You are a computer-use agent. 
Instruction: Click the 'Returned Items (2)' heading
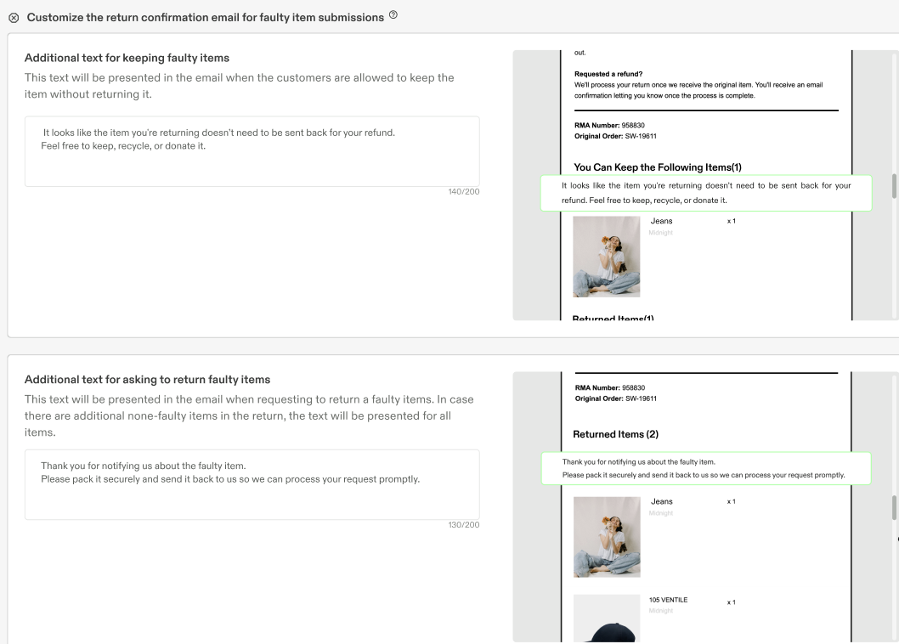point(616,435)
